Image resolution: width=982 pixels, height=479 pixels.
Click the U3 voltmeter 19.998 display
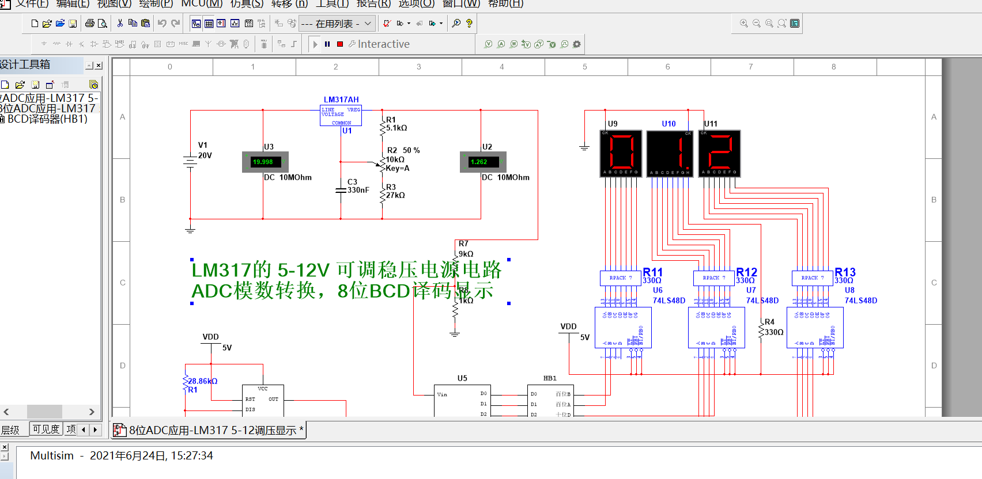(x=265, y=162)
